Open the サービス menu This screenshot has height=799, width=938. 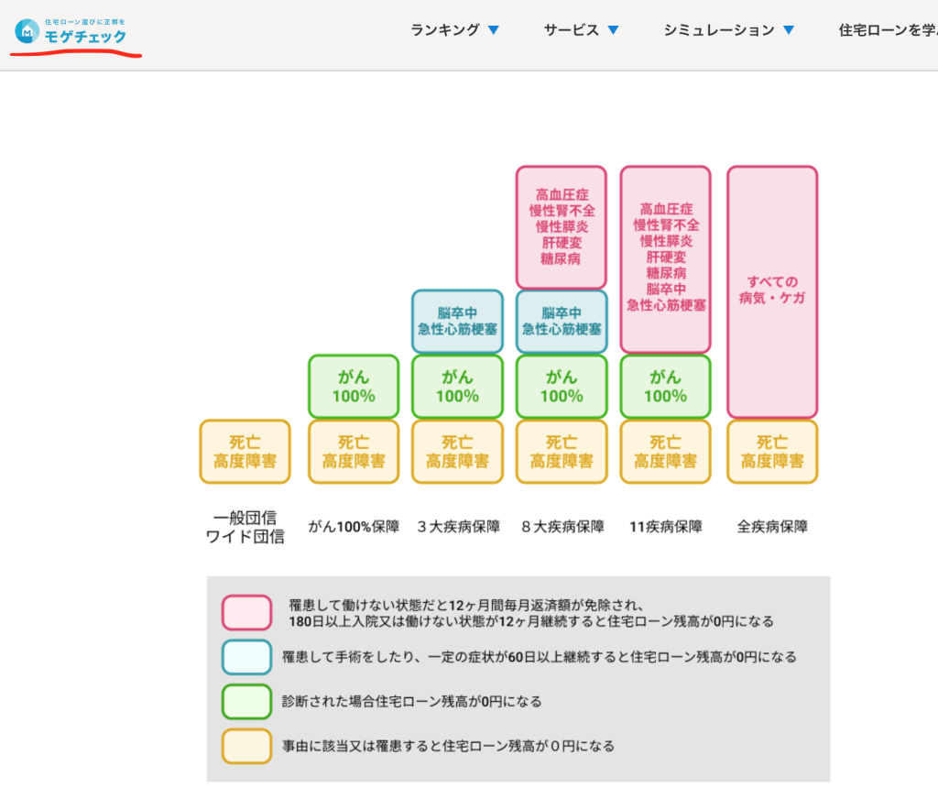[571, 29]
